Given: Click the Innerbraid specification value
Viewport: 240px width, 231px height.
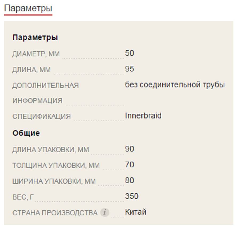Looking at the screenshot, I should pos(143,116).
